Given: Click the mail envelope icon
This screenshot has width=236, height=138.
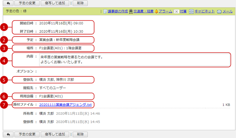Looking at the screenshot, I should point(219,11).
